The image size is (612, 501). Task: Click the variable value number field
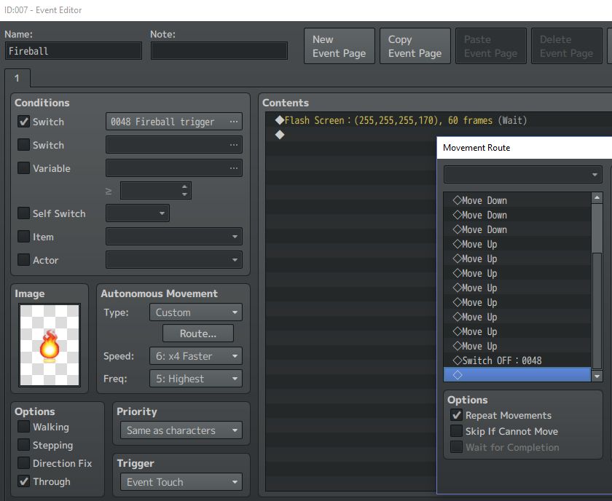151,191
